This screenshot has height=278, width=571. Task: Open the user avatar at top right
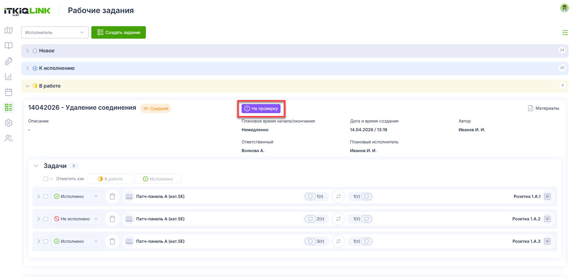pos(564,8)
